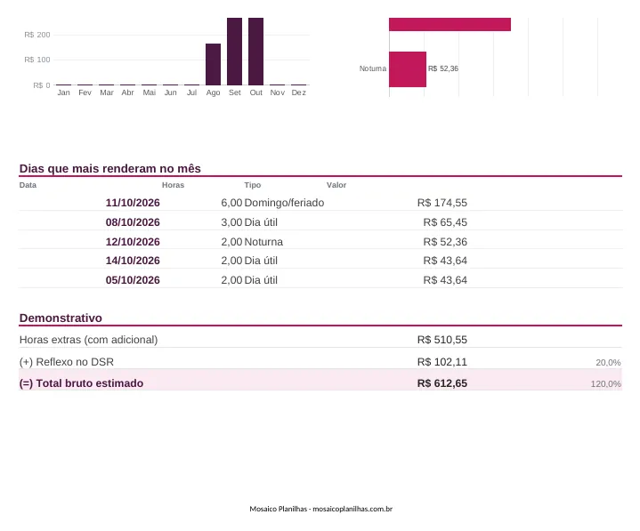Select the R$ 52,36 table value
The width and height of the screenshot is (640, 531).
point(445,242)
